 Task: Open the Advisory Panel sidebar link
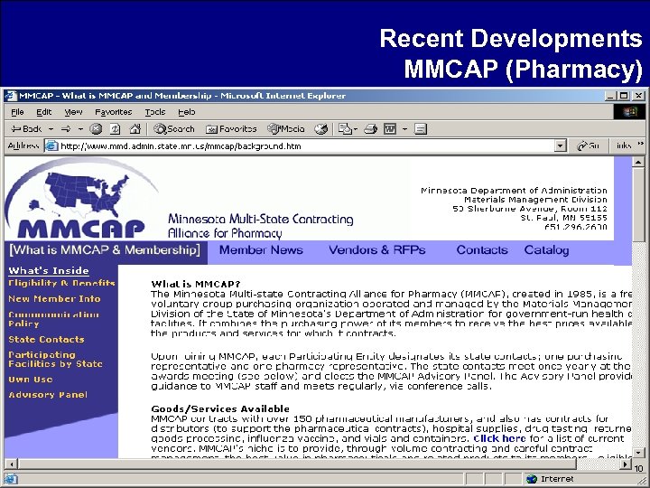48,395
